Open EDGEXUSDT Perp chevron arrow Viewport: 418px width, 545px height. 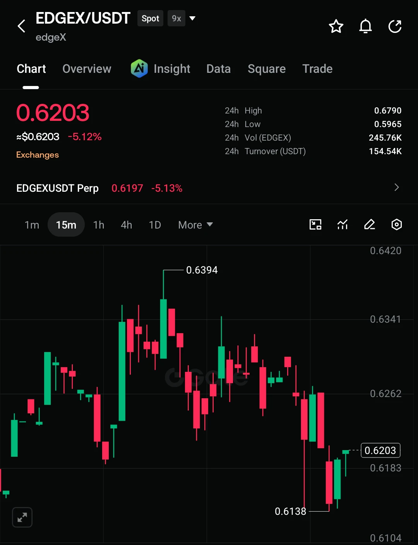click(396, 187)
